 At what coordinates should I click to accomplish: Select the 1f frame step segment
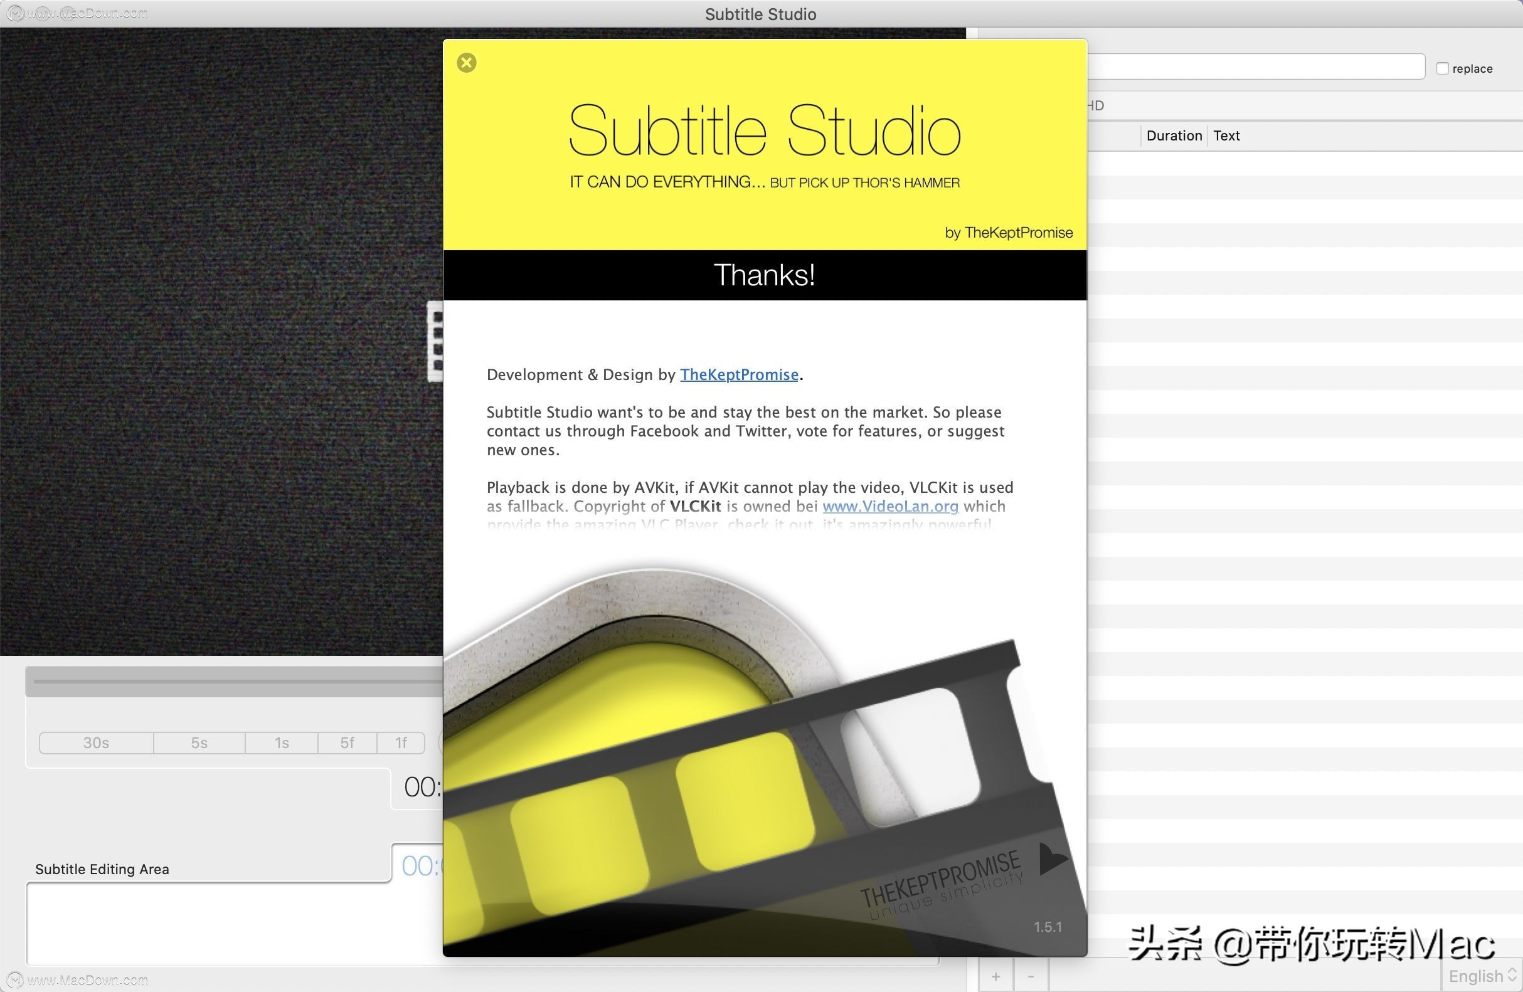(401, 742)
